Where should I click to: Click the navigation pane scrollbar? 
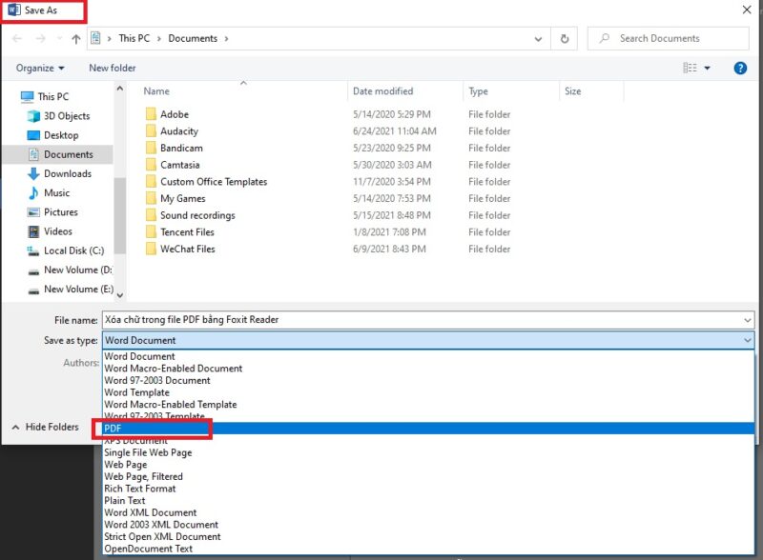click(x=120, y=216)
